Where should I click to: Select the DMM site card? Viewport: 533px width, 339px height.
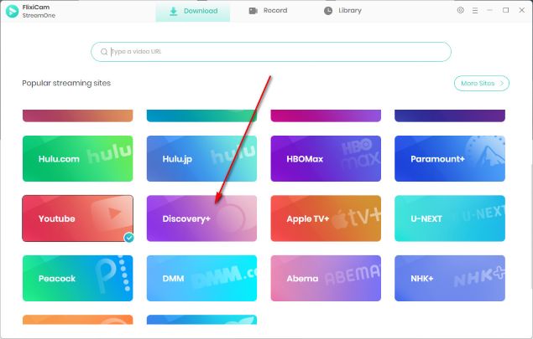201,279
